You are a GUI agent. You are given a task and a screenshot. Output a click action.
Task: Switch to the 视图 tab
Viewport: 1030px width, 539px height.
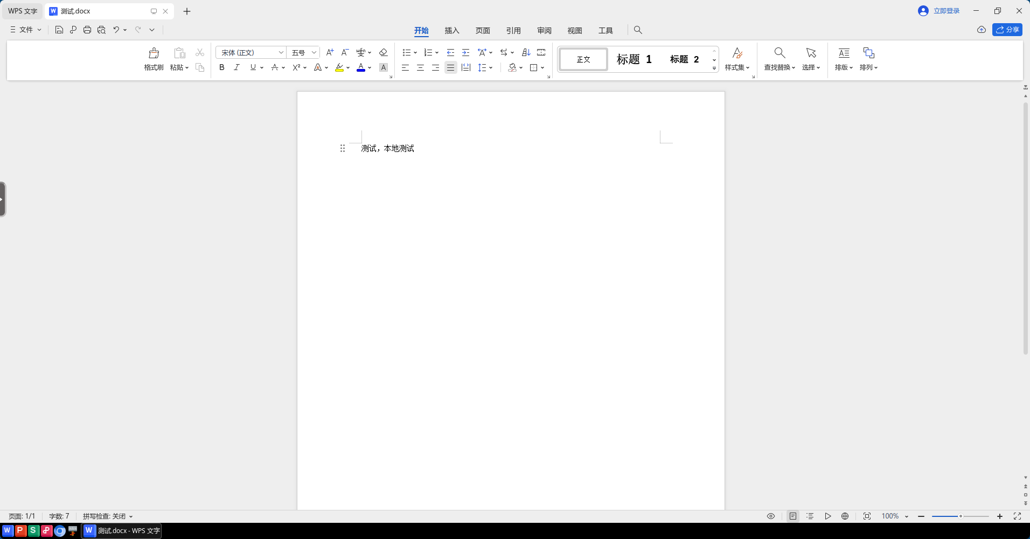click(x=575, y=30)
